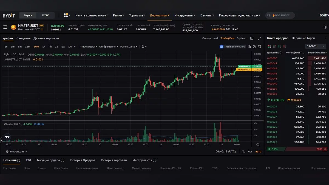Open chart settings hexagon icon
329x185 pixels.
click(x=254, y=47)
